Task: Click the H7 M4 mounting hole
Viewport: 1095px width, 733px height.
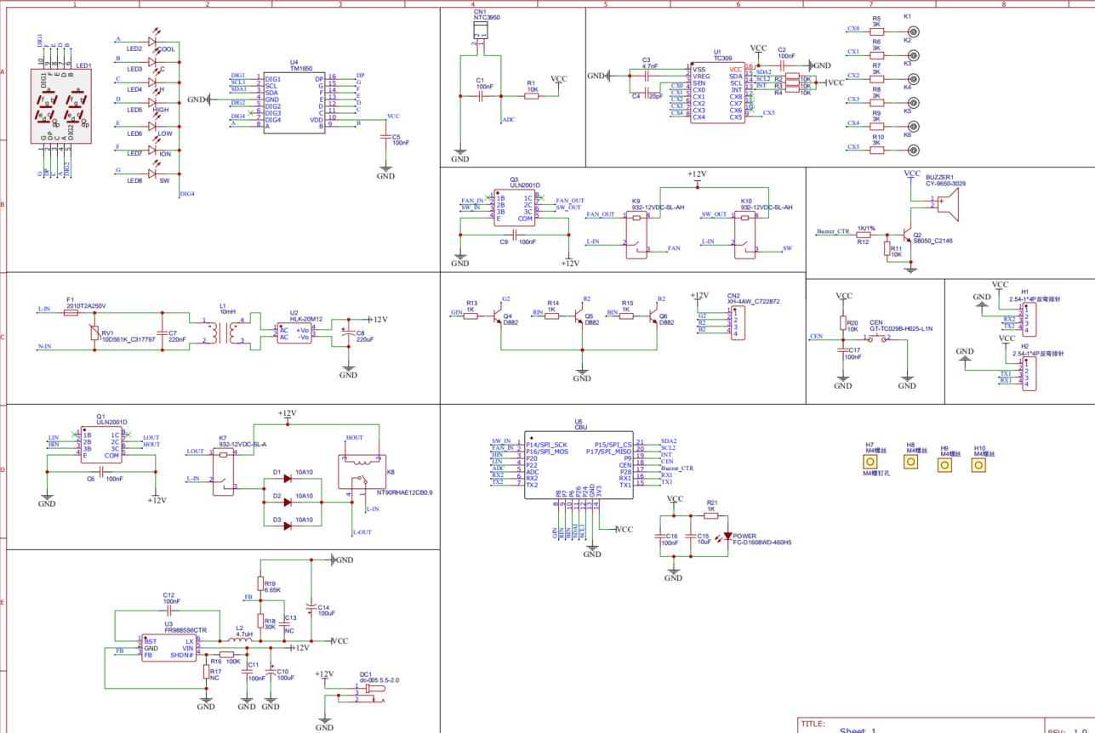Action: click(x=870, y=463)
